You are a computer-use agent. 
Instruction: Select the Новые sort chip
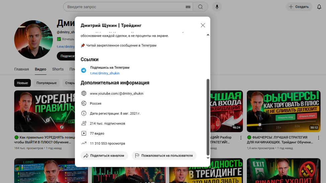(22, 83)
